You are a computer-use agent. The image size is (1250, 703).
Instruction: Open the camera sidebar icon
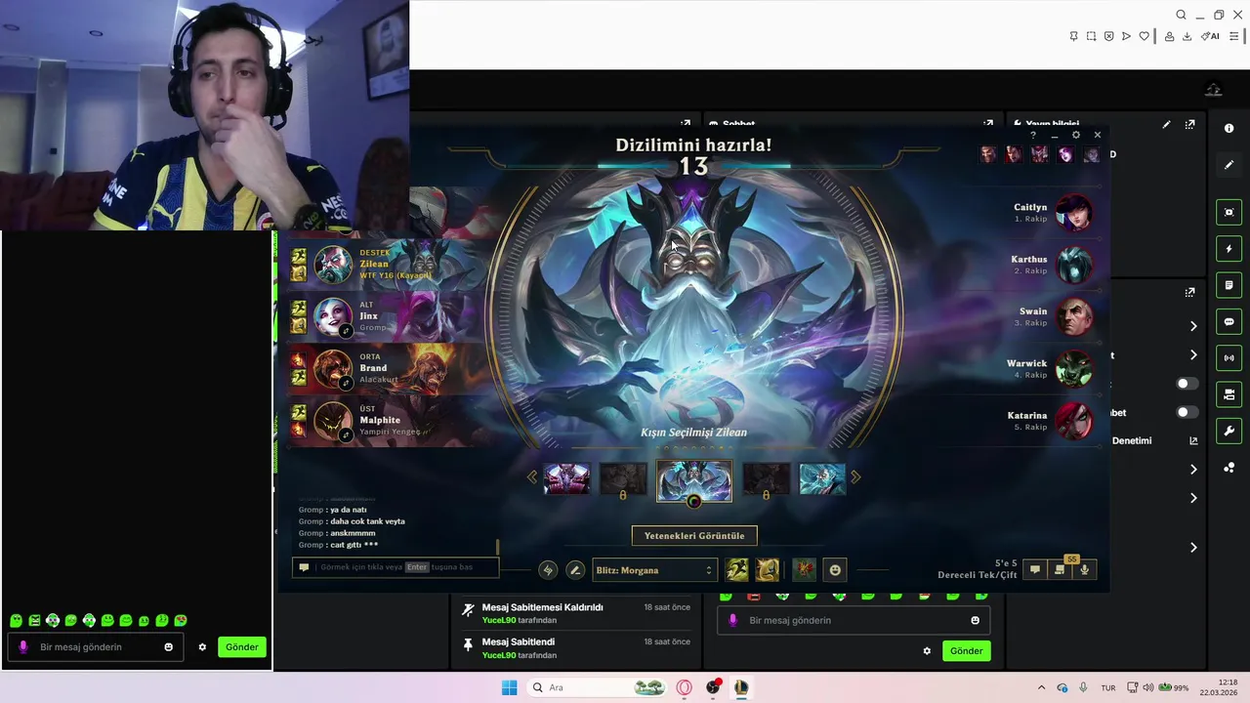1229,394
